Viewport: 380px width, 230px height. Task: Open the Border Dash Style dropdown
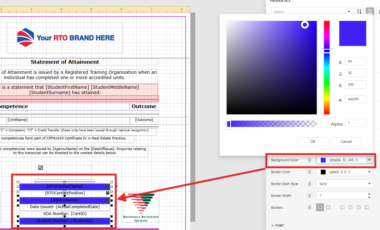click(x=344, y=184)
